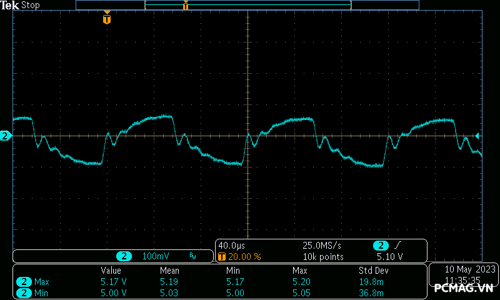Click the 10k points record length readout
This screenshot has width=500, height=300.
pyautogui.click(x=322, y=257)
